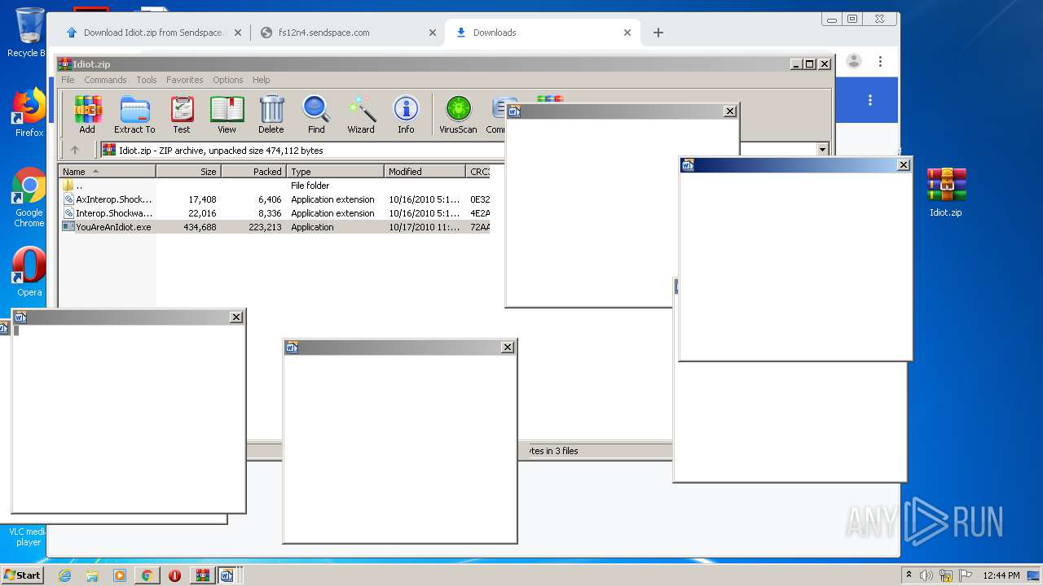Viewport: 1043px width, 586px height.
Task: Select the YouAreAnIdiot.exe file
Action: [275, 227]
